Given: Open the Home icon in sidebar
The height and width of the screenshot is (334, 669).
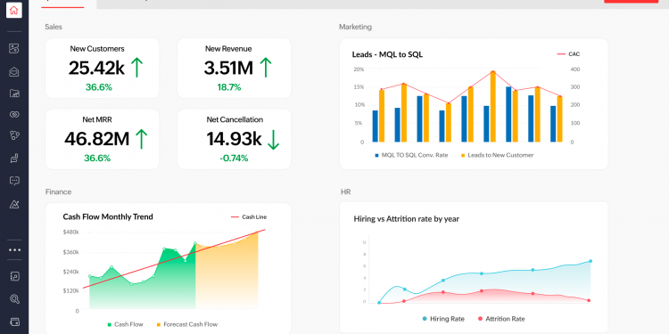Looking at the screenshot, I should coord(14,10).
